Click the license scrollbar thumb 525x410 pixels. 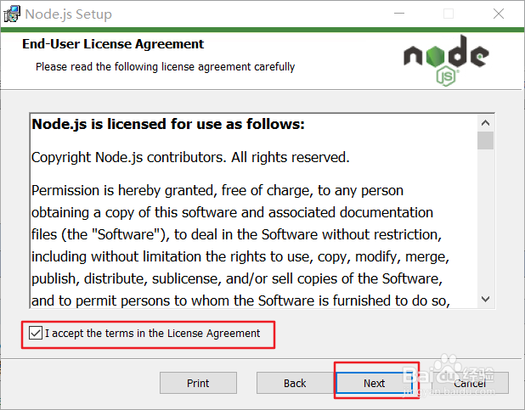click(485, 140)
